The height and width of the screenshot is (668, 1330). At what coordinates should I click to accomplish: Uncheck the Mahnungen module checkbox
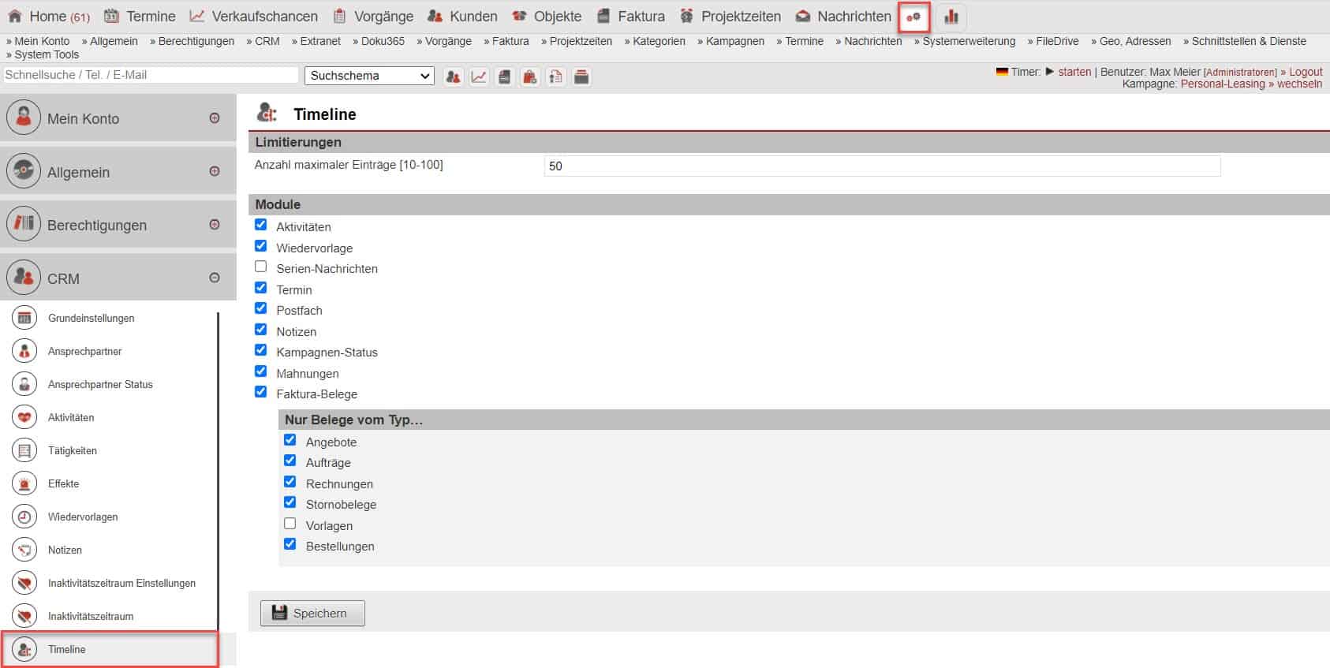(261, 371)
